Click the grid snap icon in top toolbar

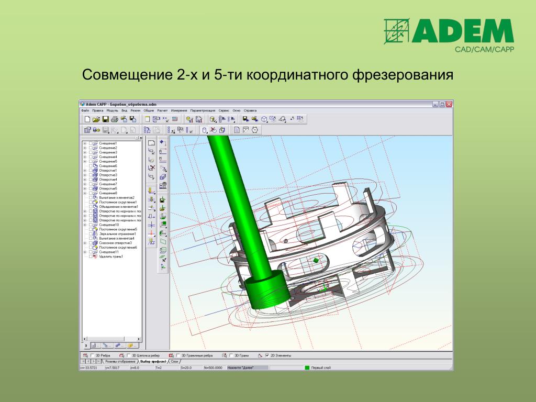click(300, 119)
